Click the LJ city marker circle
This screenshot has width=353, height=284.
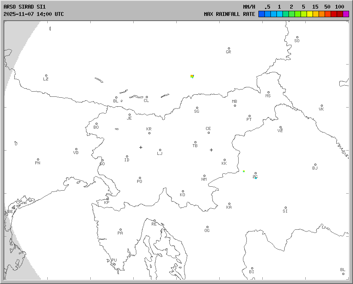coord(160,150)
